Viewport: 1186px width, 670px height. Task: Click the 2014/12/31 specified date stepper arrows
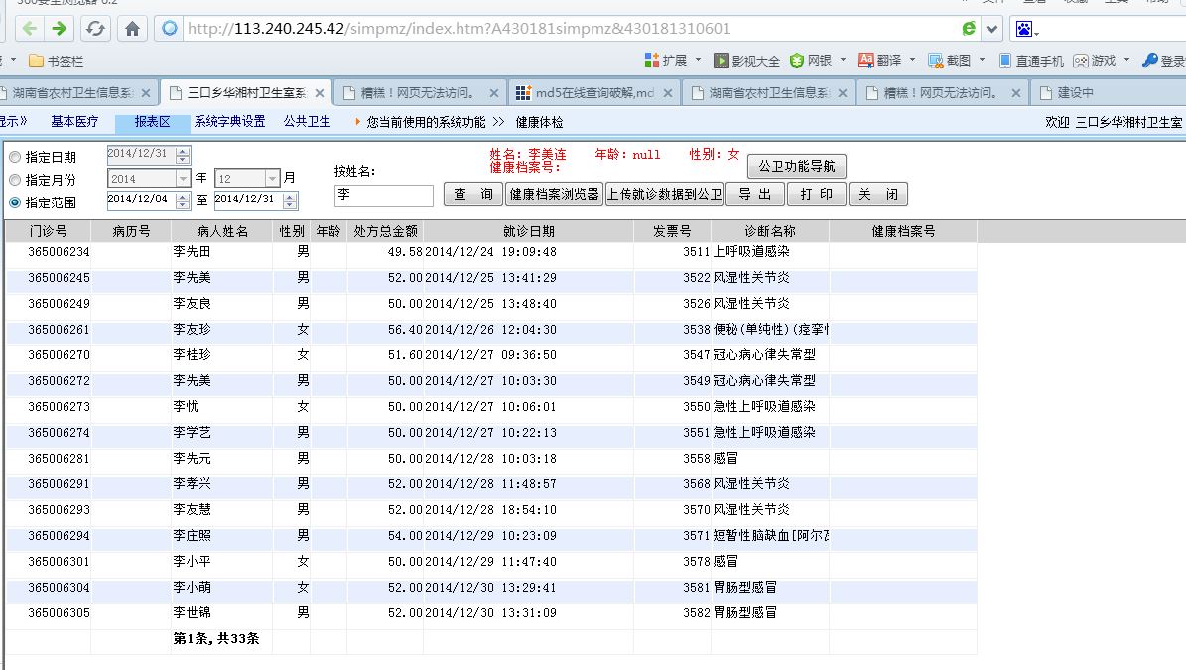point(183,155)
